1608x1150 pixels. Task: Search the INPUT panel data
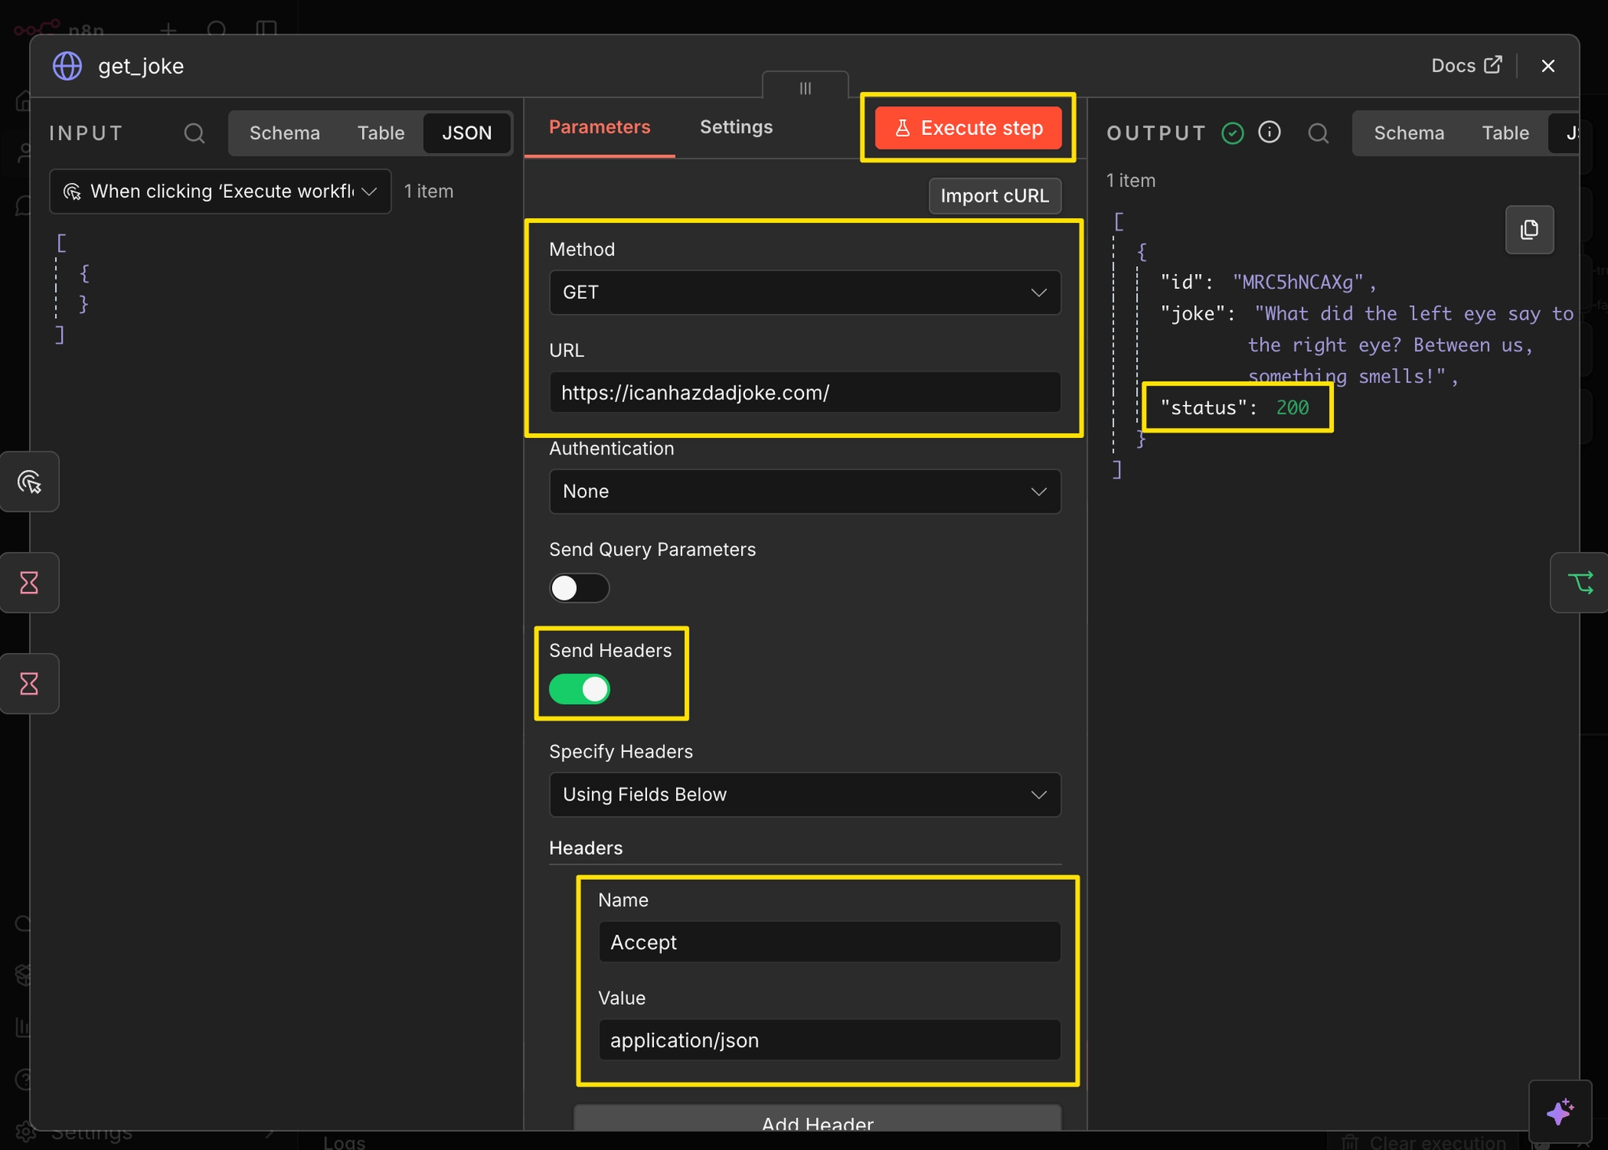pyautogui.click(x=194, y=133)
